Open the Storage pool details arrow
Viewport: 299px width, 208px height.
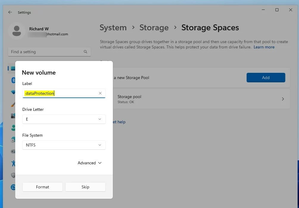point(283,99)
